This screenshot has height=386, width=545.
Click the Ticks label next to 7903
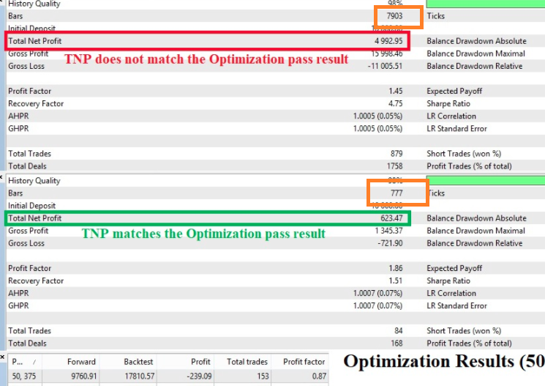coord(435,16)
